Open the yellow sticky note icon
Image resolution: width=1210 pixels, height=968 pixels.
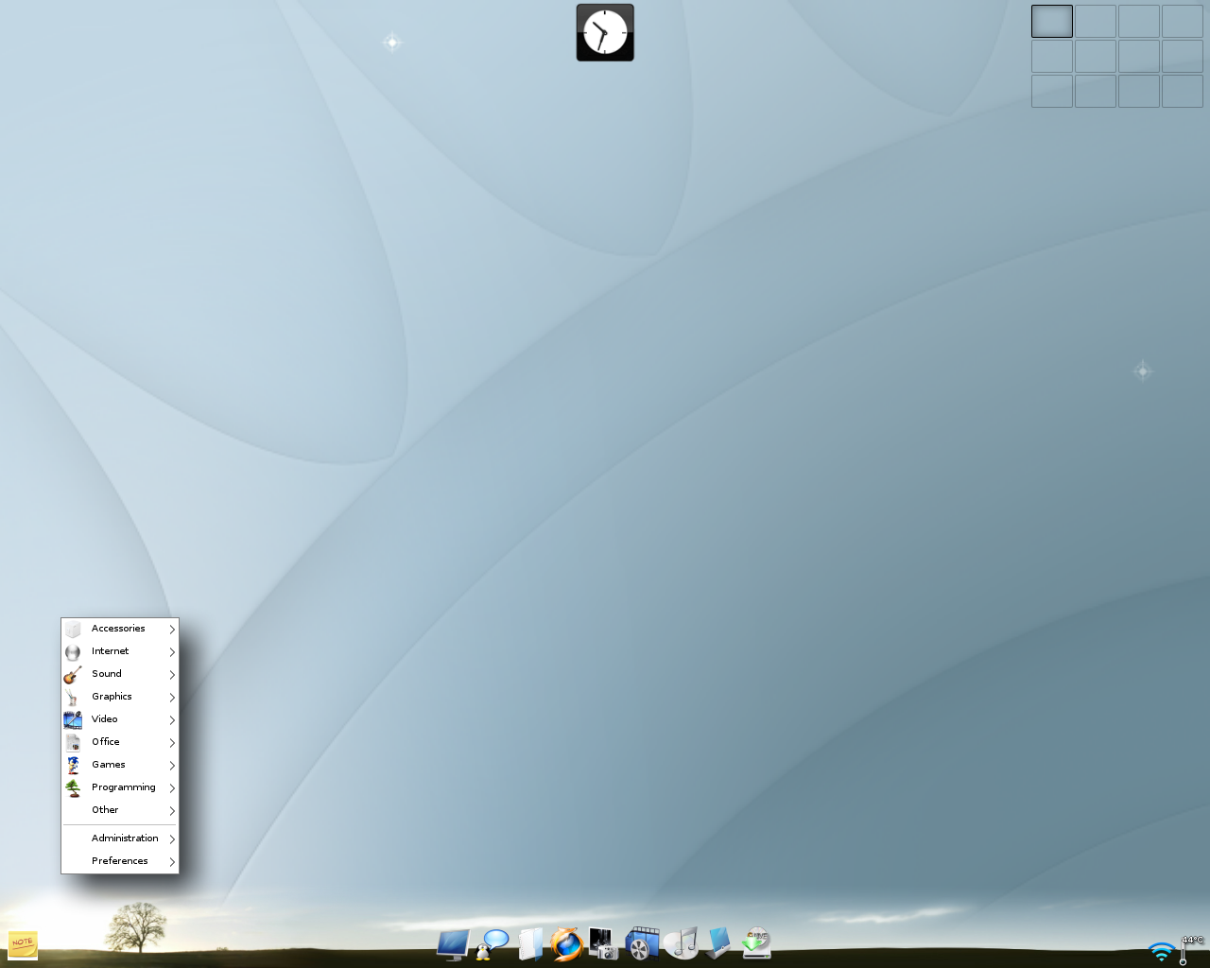(x=23, y=944)
